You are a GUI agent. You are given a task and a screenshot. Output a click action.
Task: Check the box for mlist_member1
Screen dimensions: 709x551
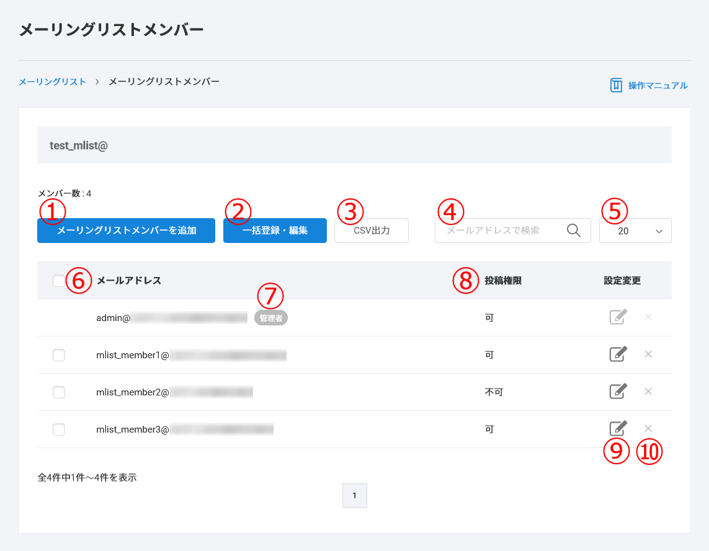pyautogui.click(x=59, y=355)
